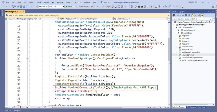Image resolution: width=217 pixels, height=112 pixels.
Task: Start without debugging using the hollow green arrow
Action: pos(99,6)
